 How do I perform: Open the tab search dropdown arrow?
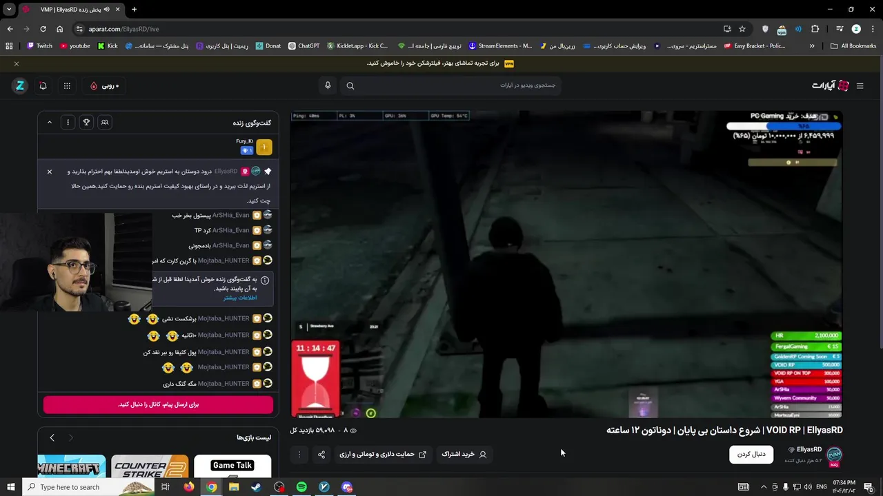[9, 9]
